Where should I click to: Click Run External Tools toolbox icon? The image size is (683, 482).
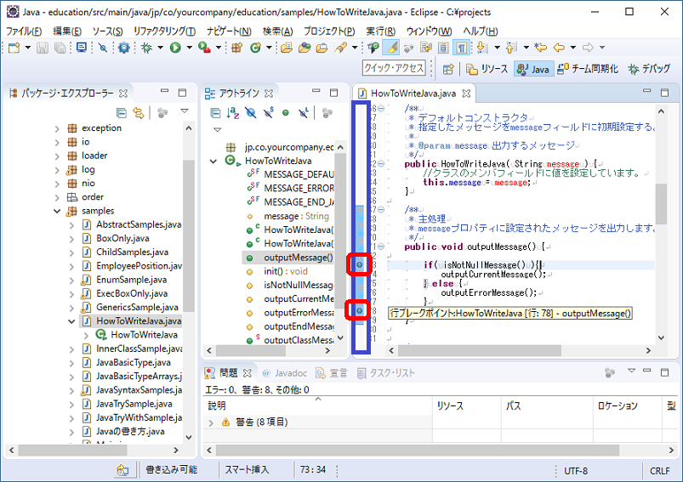pos(204,48)
